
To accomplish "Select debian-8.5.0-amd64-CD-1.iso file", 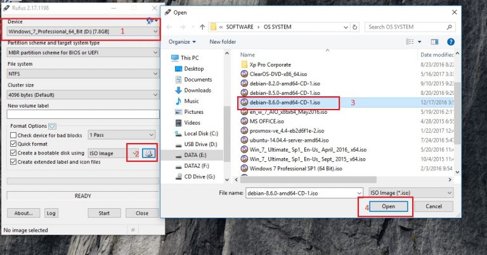I will (280, 92).
